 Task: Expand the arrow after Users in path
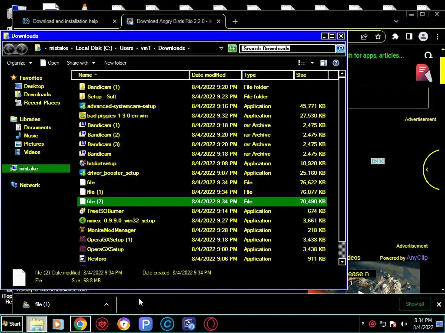[137, 49]
